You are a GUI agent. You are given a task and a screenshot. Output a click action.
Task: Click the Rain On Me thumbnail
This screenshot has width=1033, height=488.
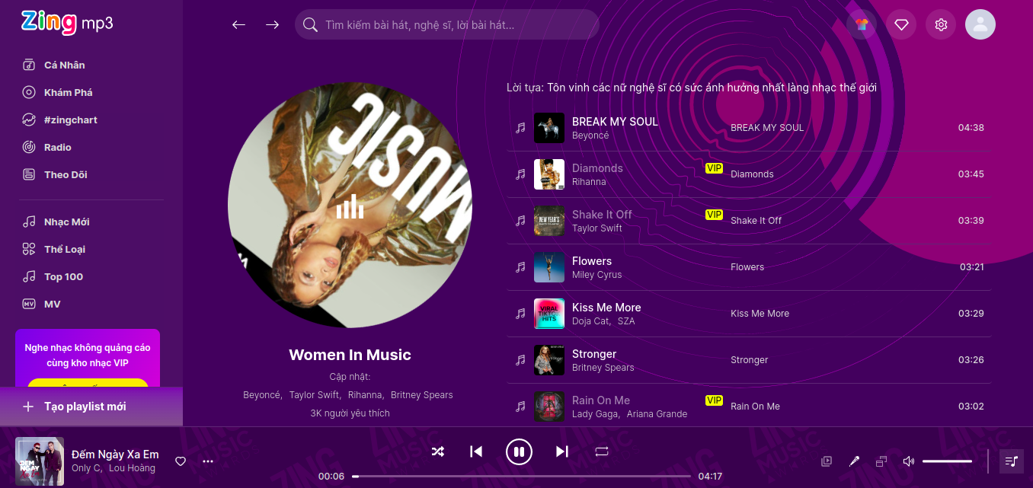point(549,407)
